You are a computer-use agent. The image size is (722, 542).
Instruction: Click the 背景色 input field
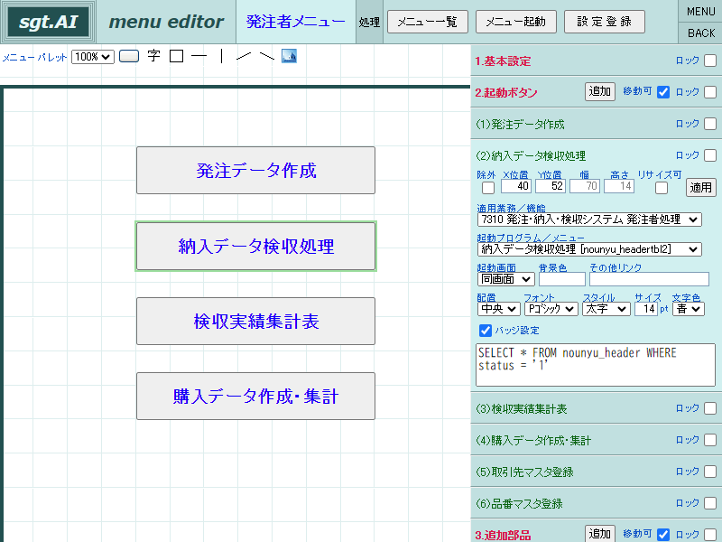(x=561, y=279)
